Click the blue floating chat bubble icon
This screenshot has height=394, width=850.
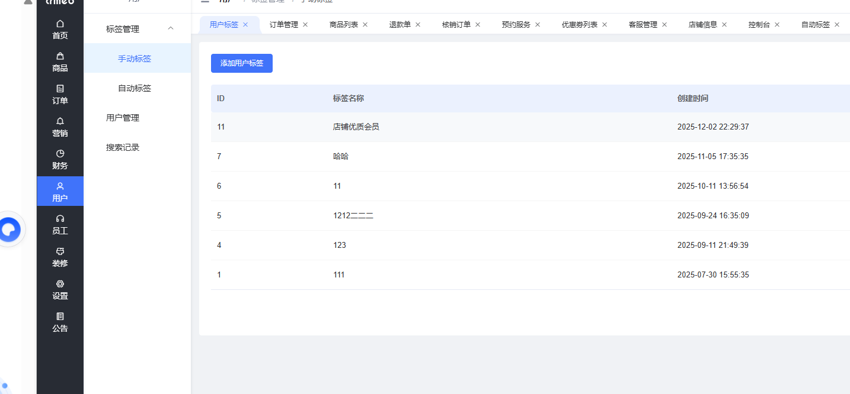(x=10, y=229)
